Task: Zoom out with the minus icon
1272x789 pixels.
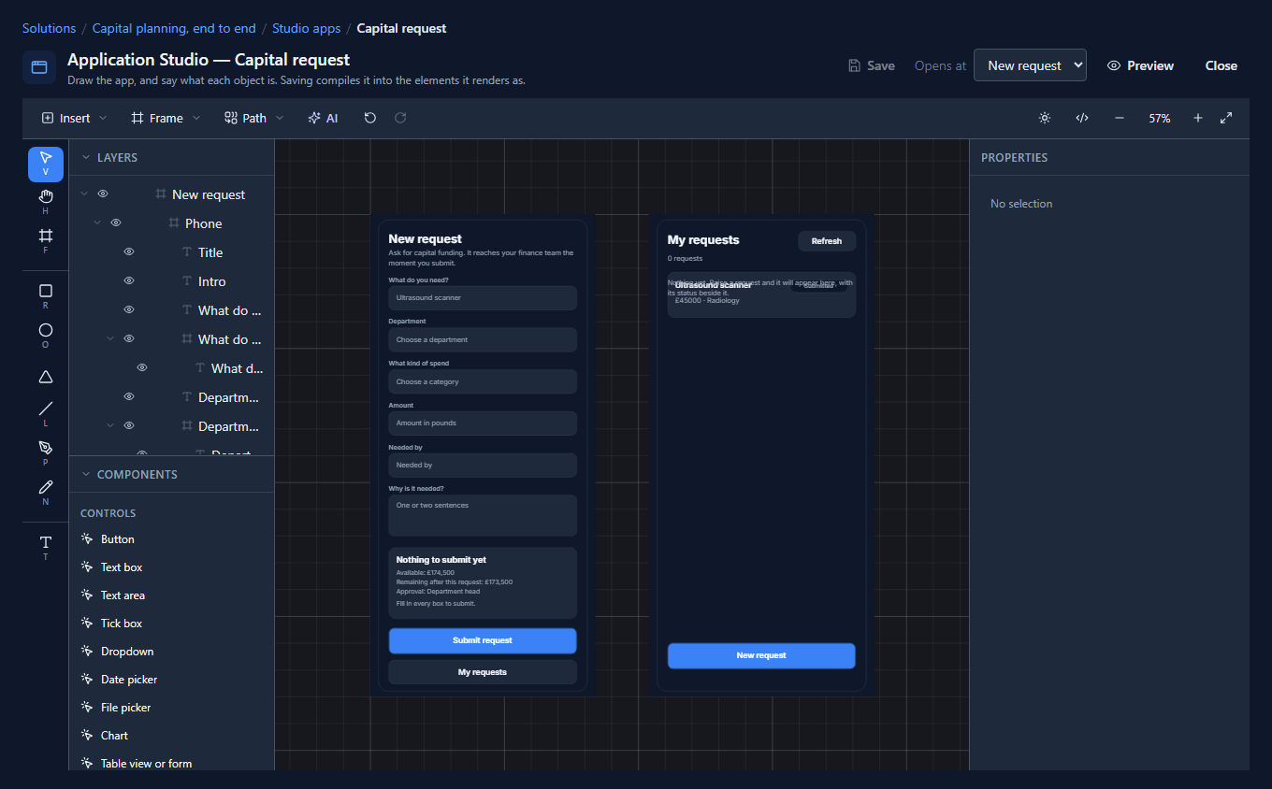Action: pyautogui.click(x=1120, y=118)
